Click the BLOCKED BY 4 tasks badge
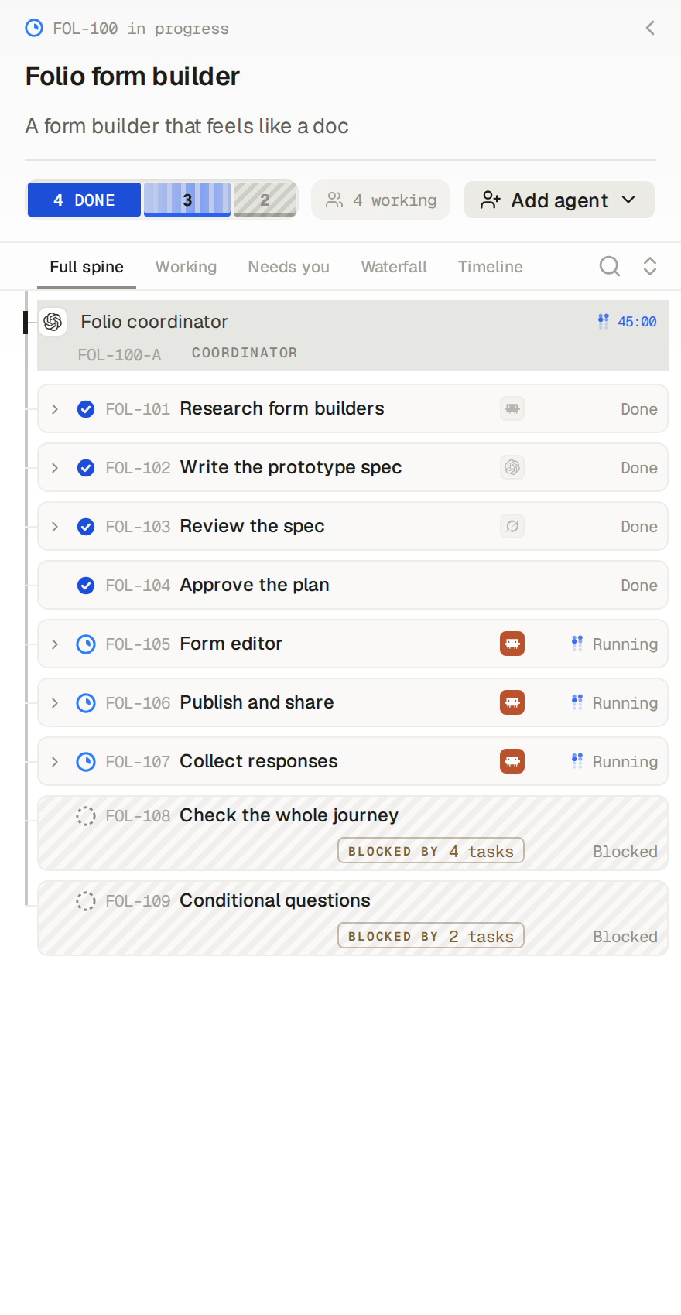 (x=431, y=851)
